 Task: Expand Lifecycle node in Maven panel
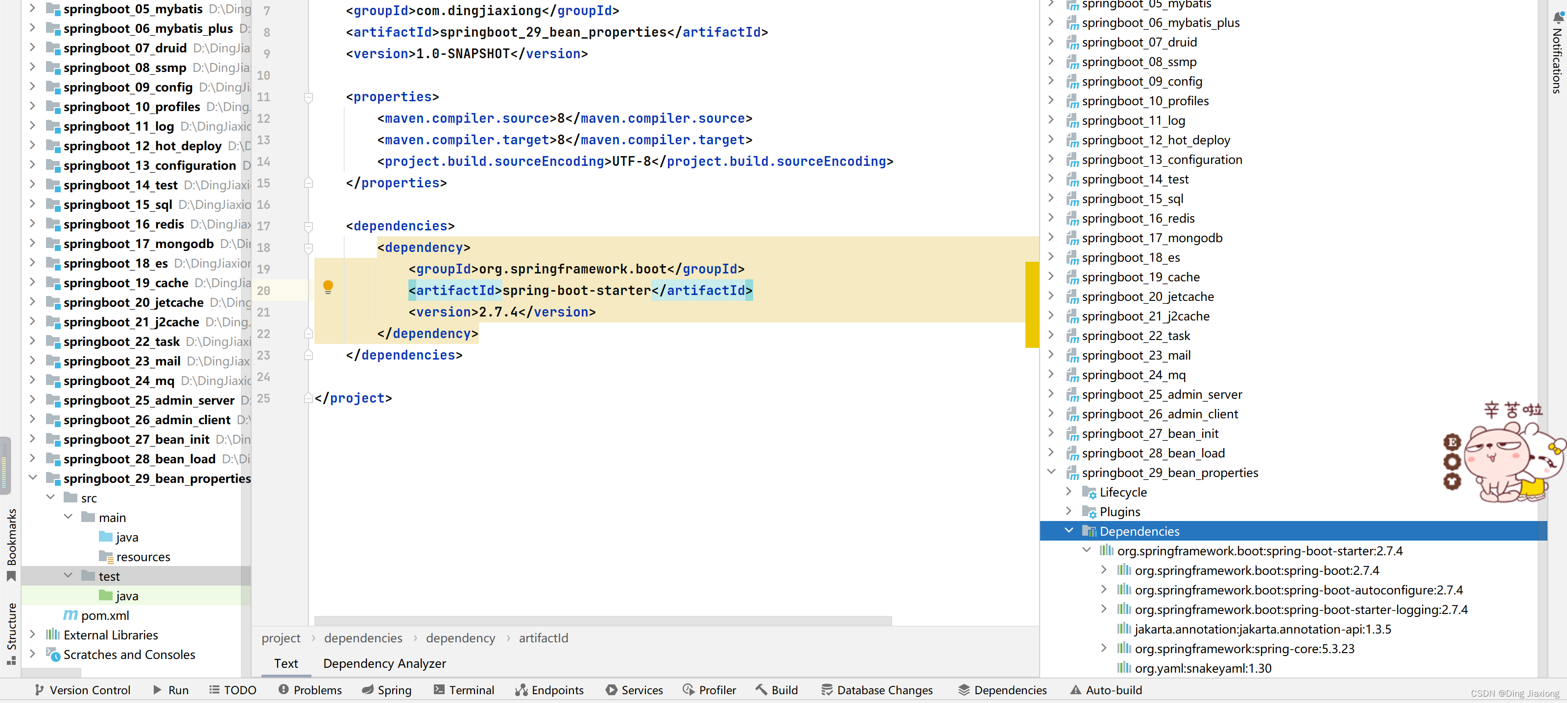click(1069, 492)
